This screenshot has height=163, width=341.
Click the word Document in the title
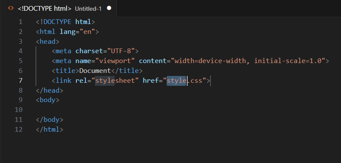[95, 71]
